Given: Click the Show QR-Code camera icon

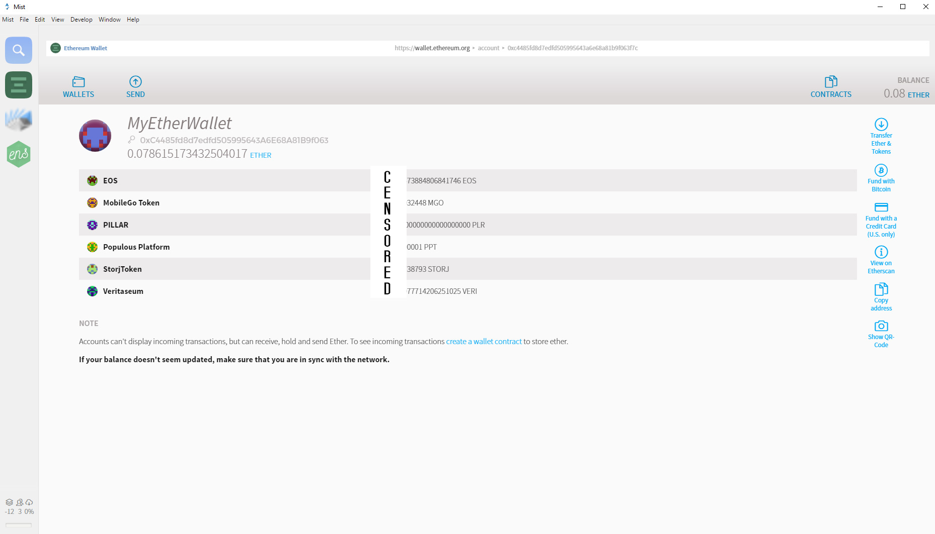Looking at the screenshot, I should 881,326.
